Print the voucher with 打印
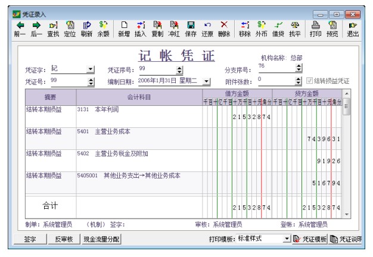The image size is (373, 257). coord(315,30)
